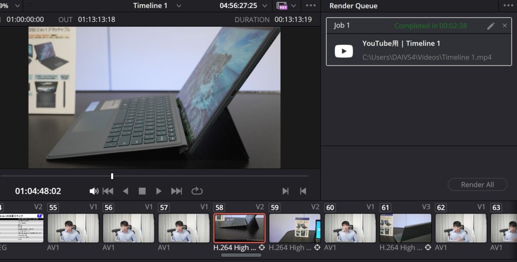
Task: Select clip 58 laptop thumbnail
Action: 239,228
